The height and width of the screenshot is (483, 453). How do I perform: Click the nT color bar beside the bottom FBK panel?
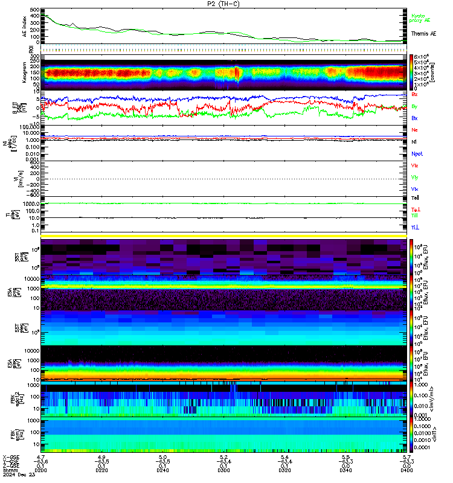point(411,435)
